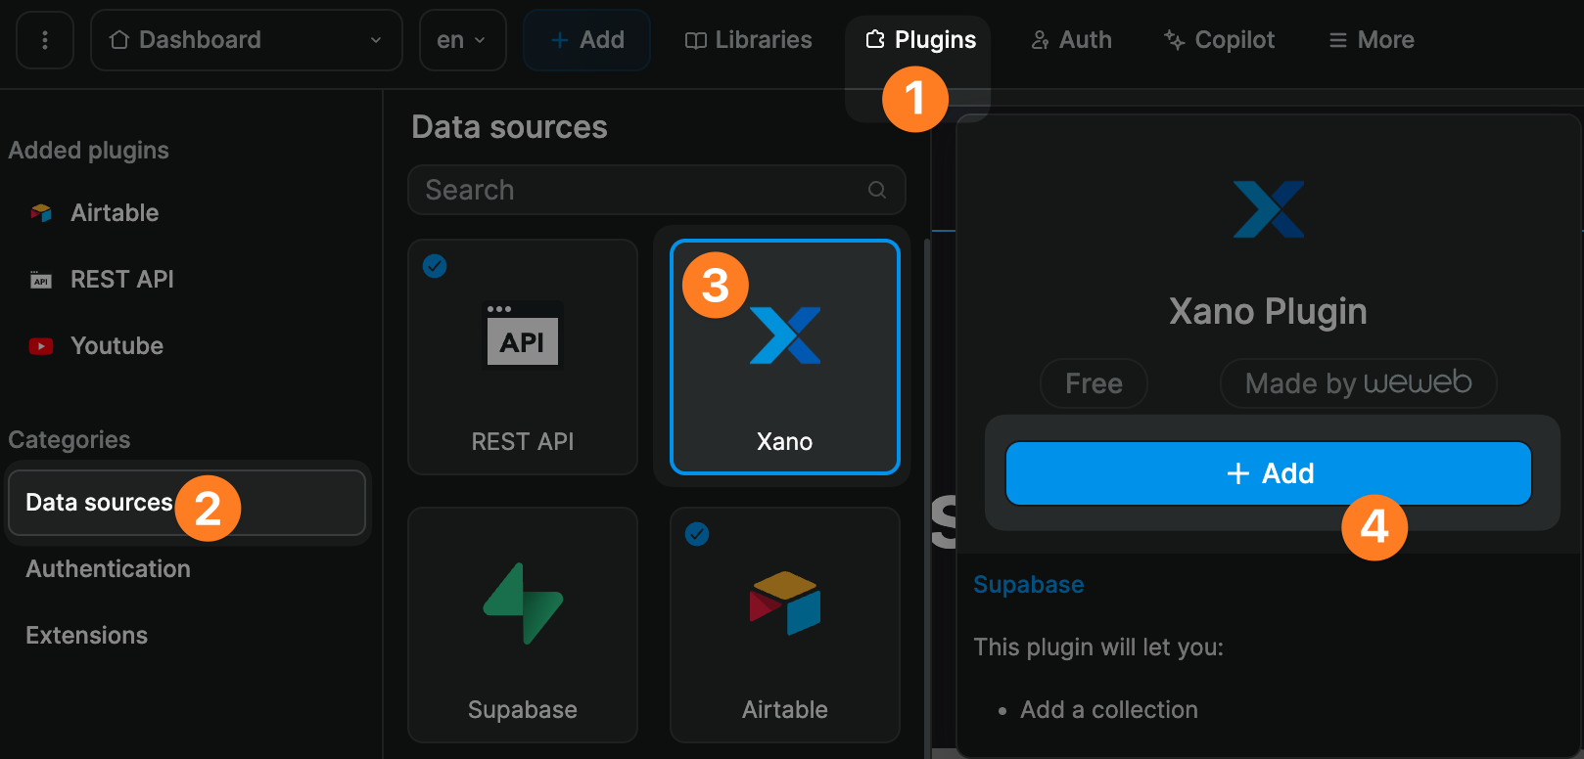This screenshot has height=759, width=1584.
Task: Click the 'Xano Plugin' title text
Action: [x=1268, y=312]
